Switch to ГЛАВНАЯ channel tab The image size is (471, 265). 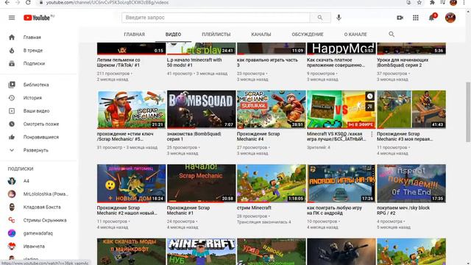pos(134,35)
